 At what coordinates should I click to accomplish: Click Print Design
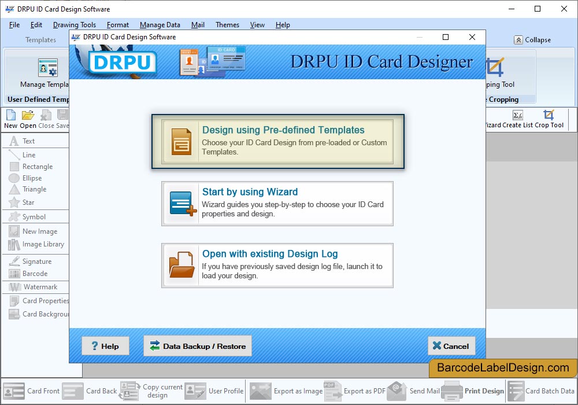tap(473, 391)
